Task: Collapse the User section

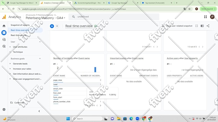Action: pos(40,42)
